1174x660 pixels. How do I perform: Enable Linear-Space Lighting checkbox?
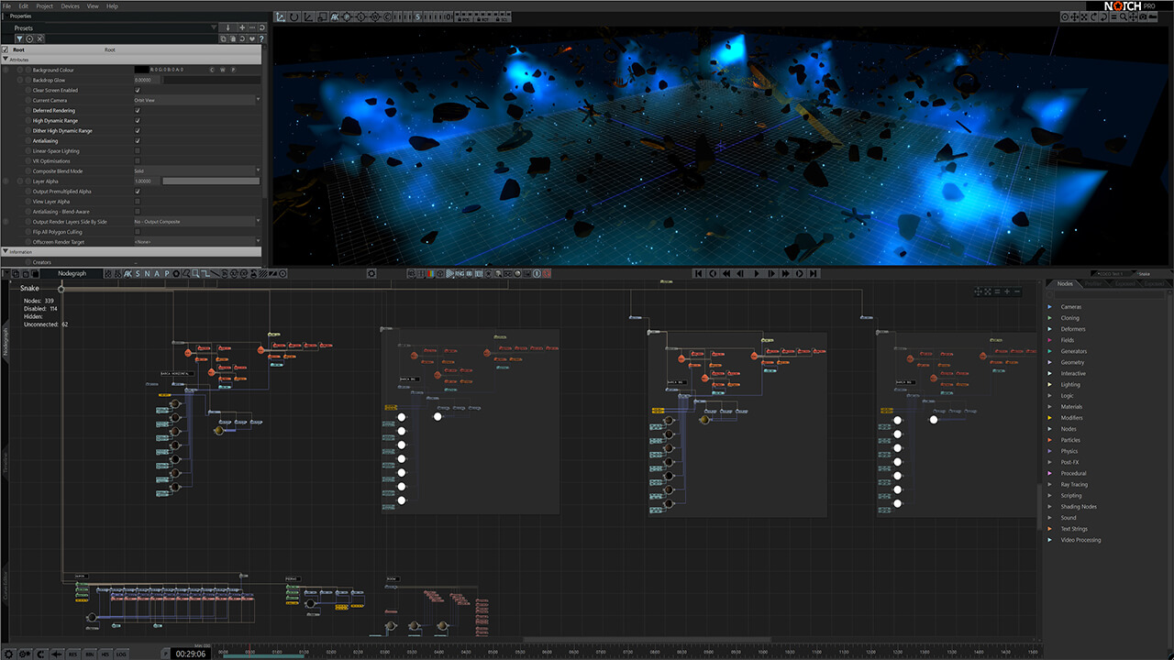coord(138,150)
